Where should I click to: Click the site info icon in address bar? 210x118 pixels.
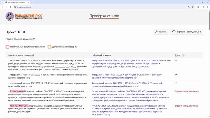15,7
